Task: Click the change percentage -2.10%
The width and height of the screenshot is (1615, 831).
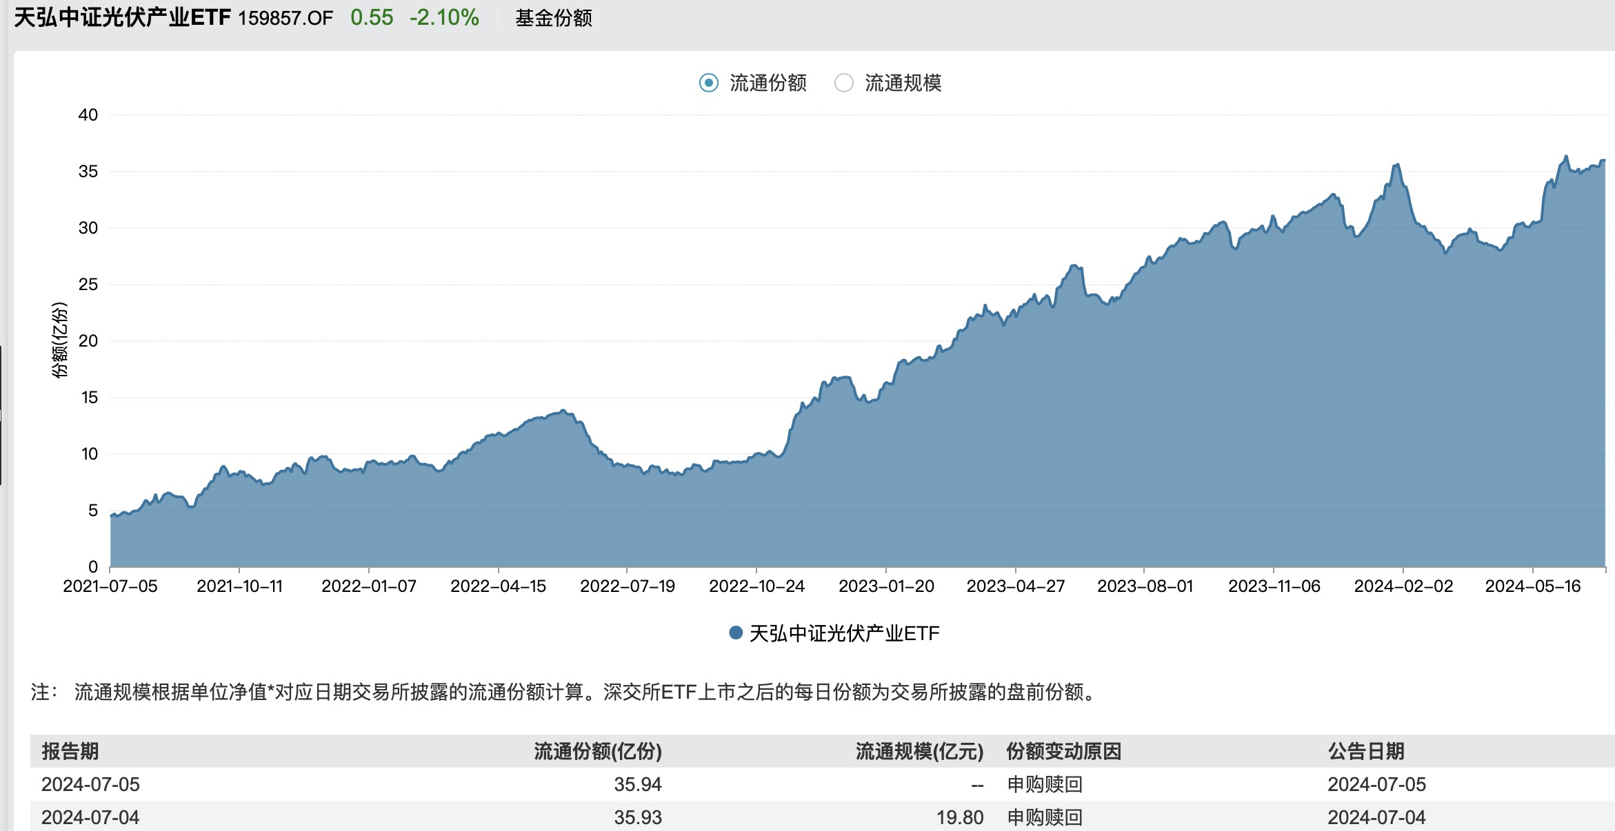Action: pyautogui.click(x=444, y=18)
